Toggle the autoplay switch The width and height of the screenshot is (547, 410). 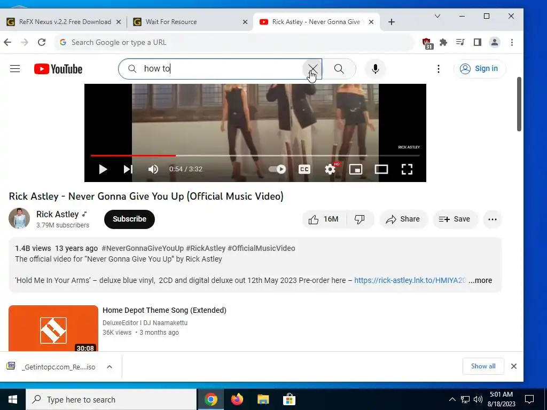tap(277, 169)
